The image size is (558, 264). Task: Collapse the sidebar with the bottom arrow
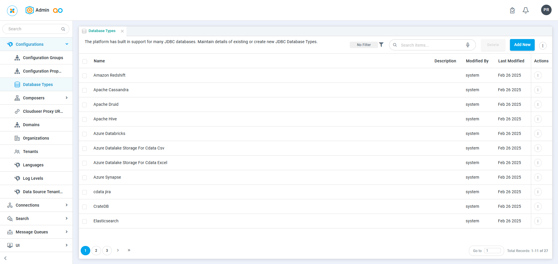(x=6, y=258)
